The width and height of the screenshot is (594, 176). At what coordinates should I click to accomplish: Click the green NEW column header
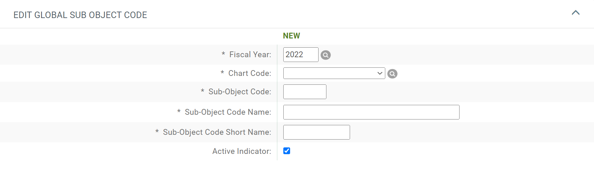coord(291,36)
